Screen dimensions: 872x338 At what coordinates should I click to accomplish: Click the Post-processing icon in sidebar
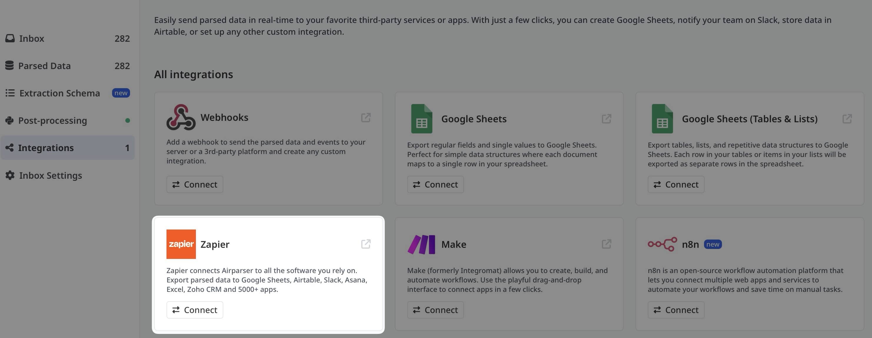(x=9, y=120)
